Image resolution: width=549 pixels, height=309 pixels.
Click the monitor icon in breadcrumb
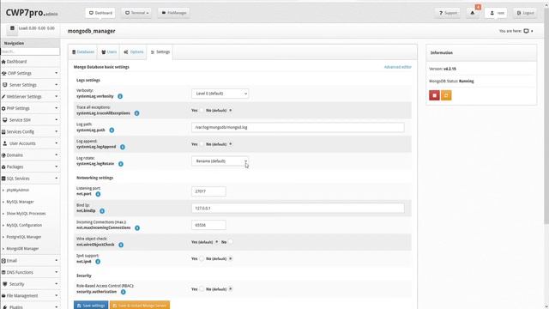[x=526, y=31]
